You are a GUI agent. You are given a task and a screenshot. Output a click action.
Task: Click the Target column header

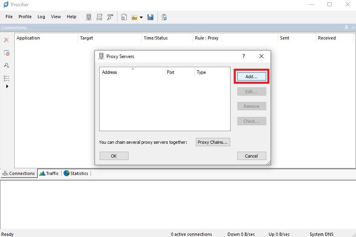(x=110, y=38)
